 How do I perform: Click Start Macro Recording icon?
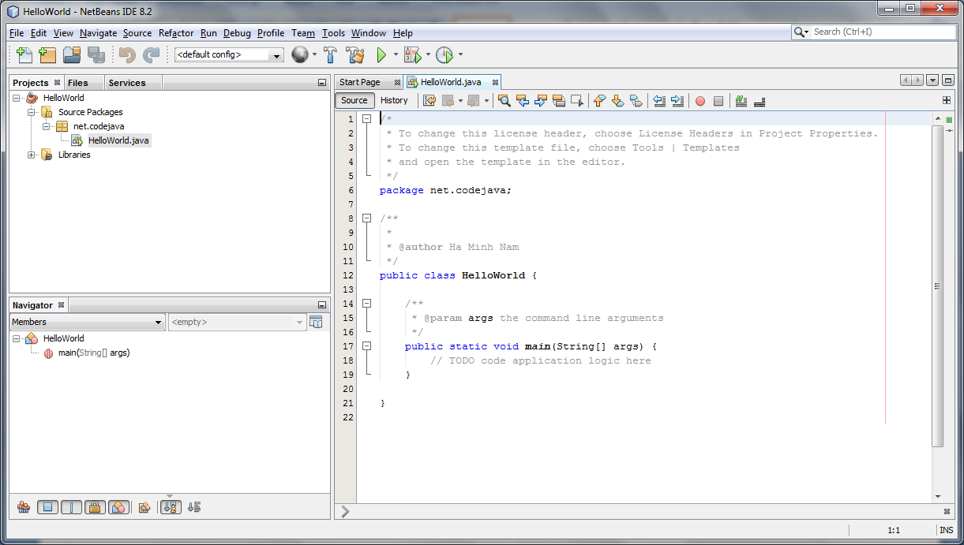pyautogui.click(x=700, y=100)
